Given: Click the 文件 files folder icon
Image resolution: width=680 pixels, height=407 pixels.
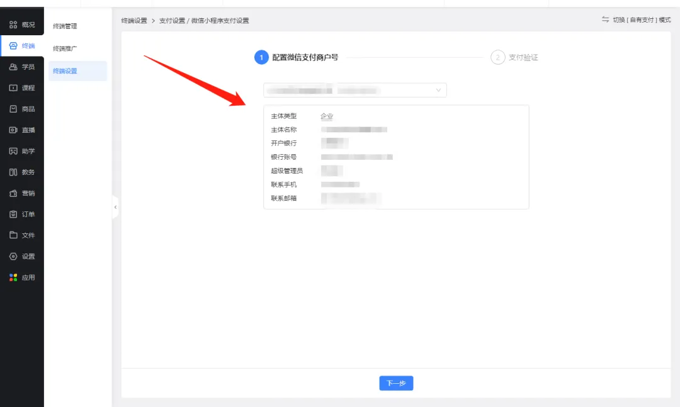Looking at the screenshot, I should 13,235.
